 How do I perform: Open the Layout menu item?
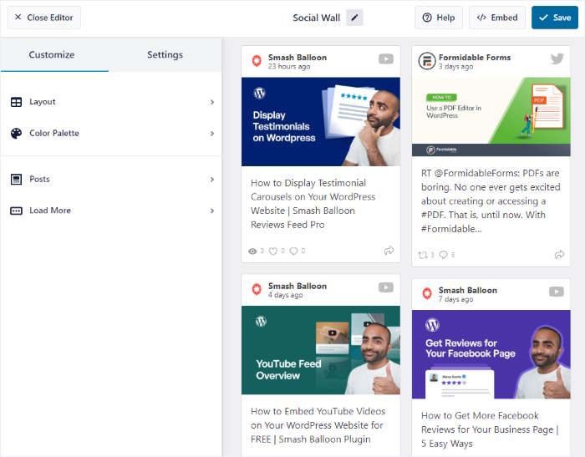111,102
